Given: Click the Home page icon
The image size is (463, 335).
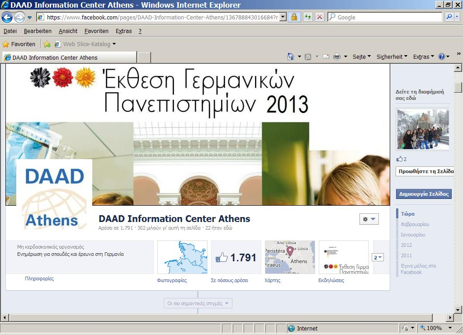Looking at the screenshot, I should pyautogui.click(x=291, y=57).
